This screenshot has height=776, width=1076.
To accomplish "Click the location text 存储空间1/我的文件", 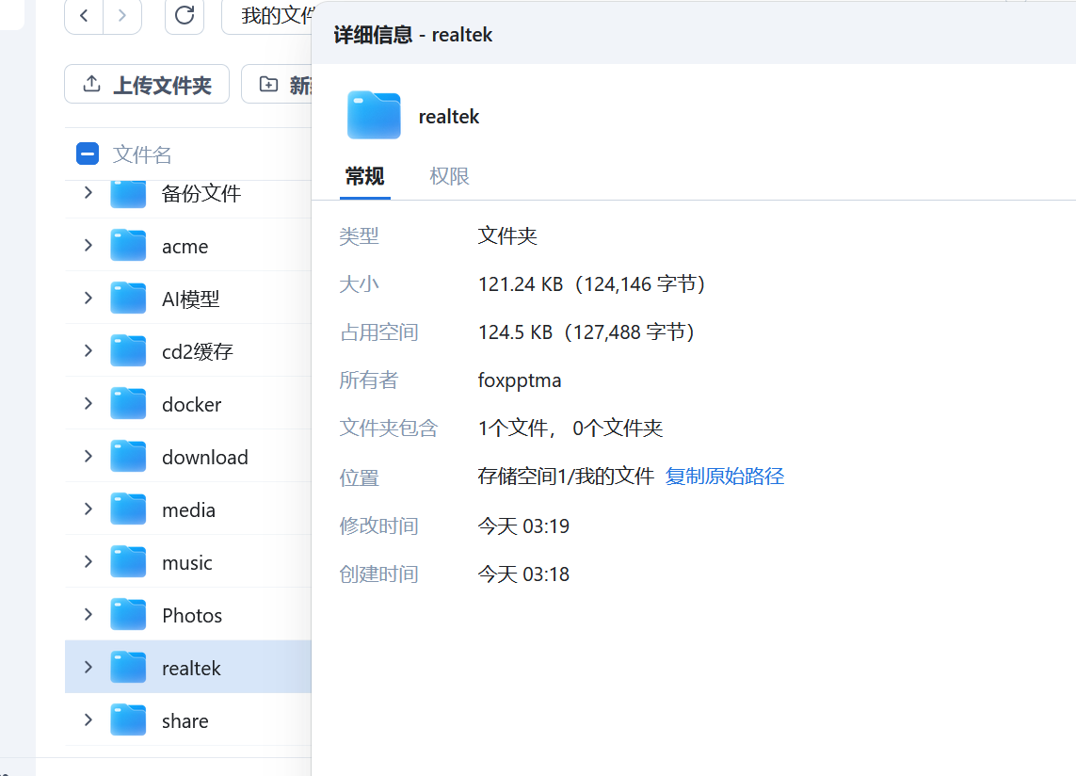I will click(566, 476).
